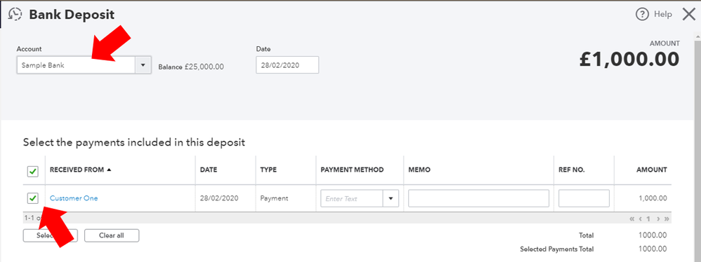This screenshot has width=701, height=262.
Task: Expand the Payment Method dropdown arrow
Action: coord(391,198)
